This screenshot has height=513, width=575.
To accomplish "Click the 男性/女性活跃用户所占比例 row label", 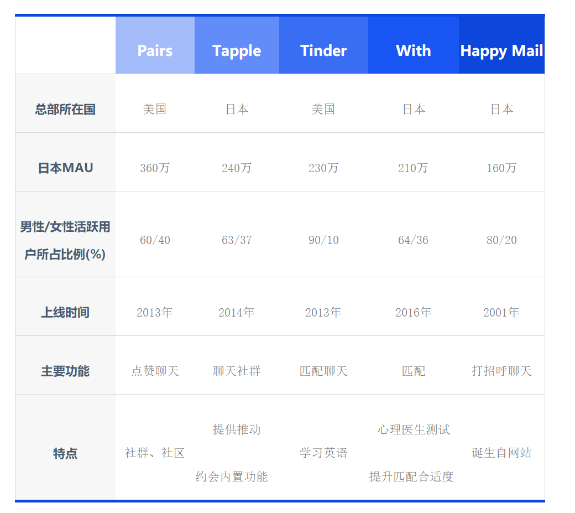I will pyautogui.click(x=65, y=240).
